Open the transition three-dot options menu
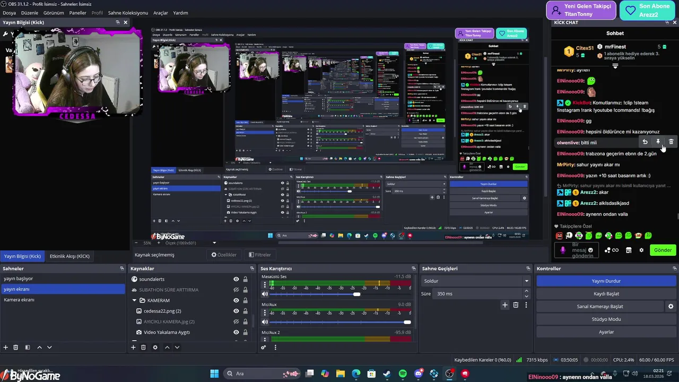Screen dimensions: 679x382 (526, 305)
